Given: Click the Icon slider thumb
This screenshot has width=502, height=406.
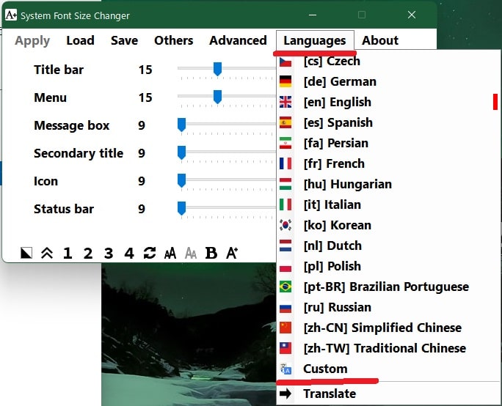Looking at the screenshot, I should (x=181, y=180).
